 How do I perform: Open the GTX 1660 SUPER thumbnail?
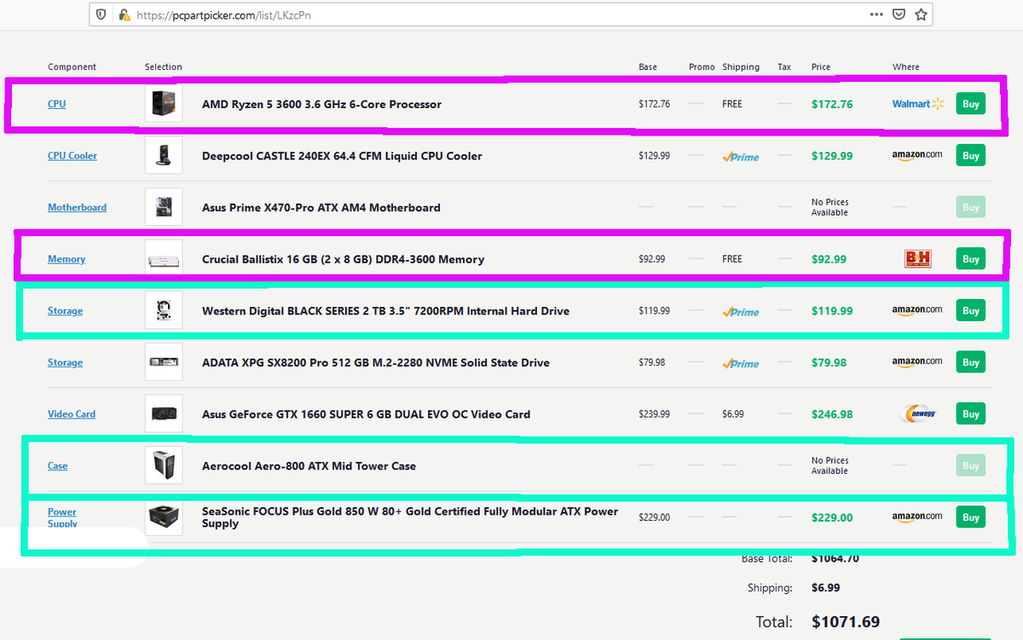point(164,414)
